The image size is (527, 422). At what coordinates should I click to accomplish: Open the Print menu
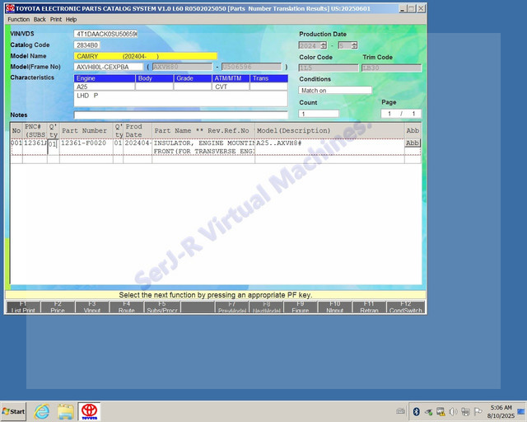56,20
